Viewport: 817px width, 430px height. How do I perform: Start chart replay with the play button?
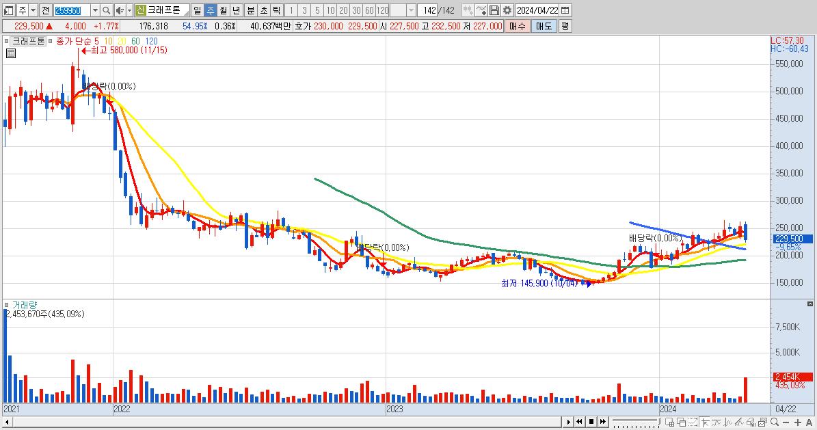coord(568,422)
